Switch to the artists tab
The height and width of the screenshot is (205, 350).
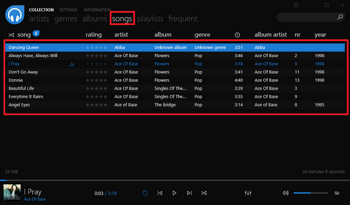(39, 19)
